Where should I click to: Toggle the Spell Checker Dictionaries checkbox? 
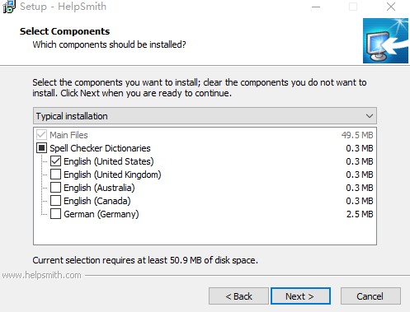pyautogui.click(x=41, y=148)
